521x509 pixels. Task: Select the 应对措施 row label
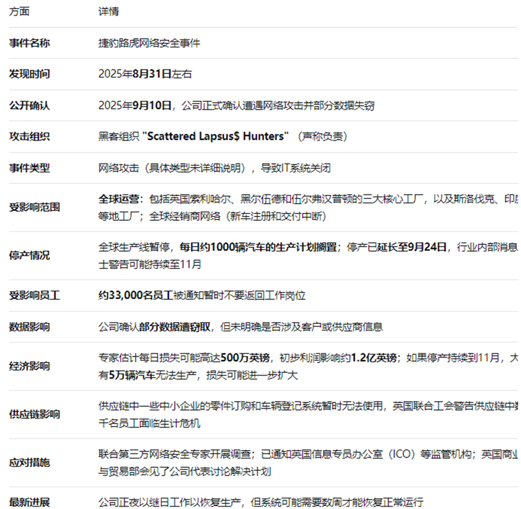[x=30, y=463]
